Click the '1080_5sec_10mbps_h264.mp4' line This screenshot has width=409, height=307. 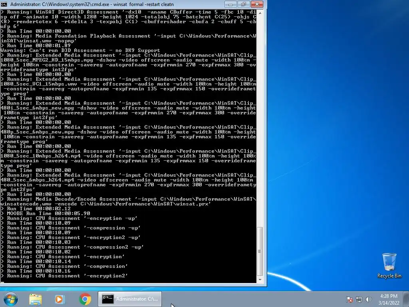click(128, 156)
